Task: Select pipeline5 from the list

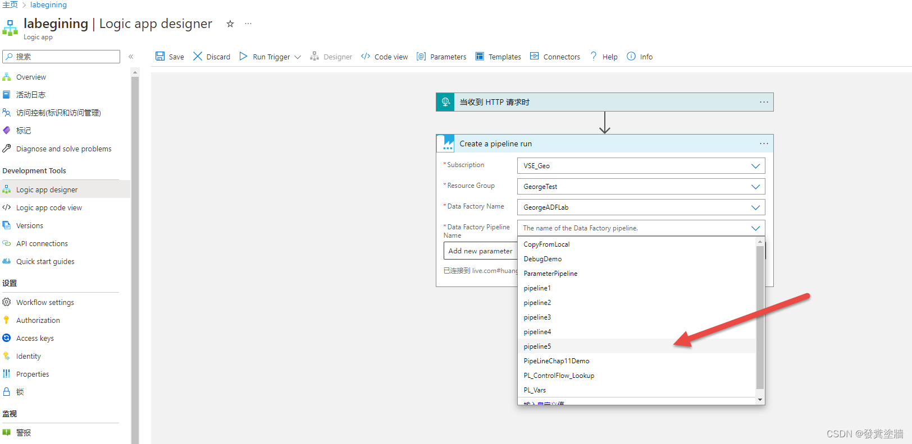Action: (x=637, y=346)
